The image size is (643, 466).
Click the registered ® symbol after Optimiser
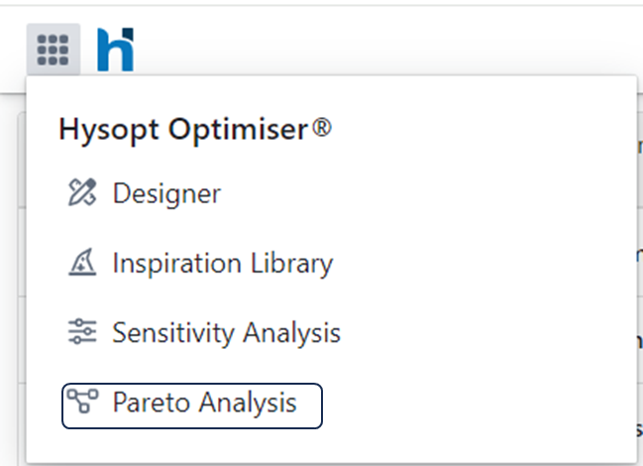coord(322,128)
